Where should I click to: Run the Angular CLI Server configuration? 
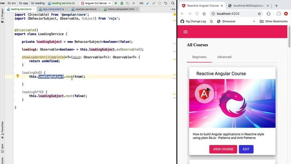click(116, 3)
